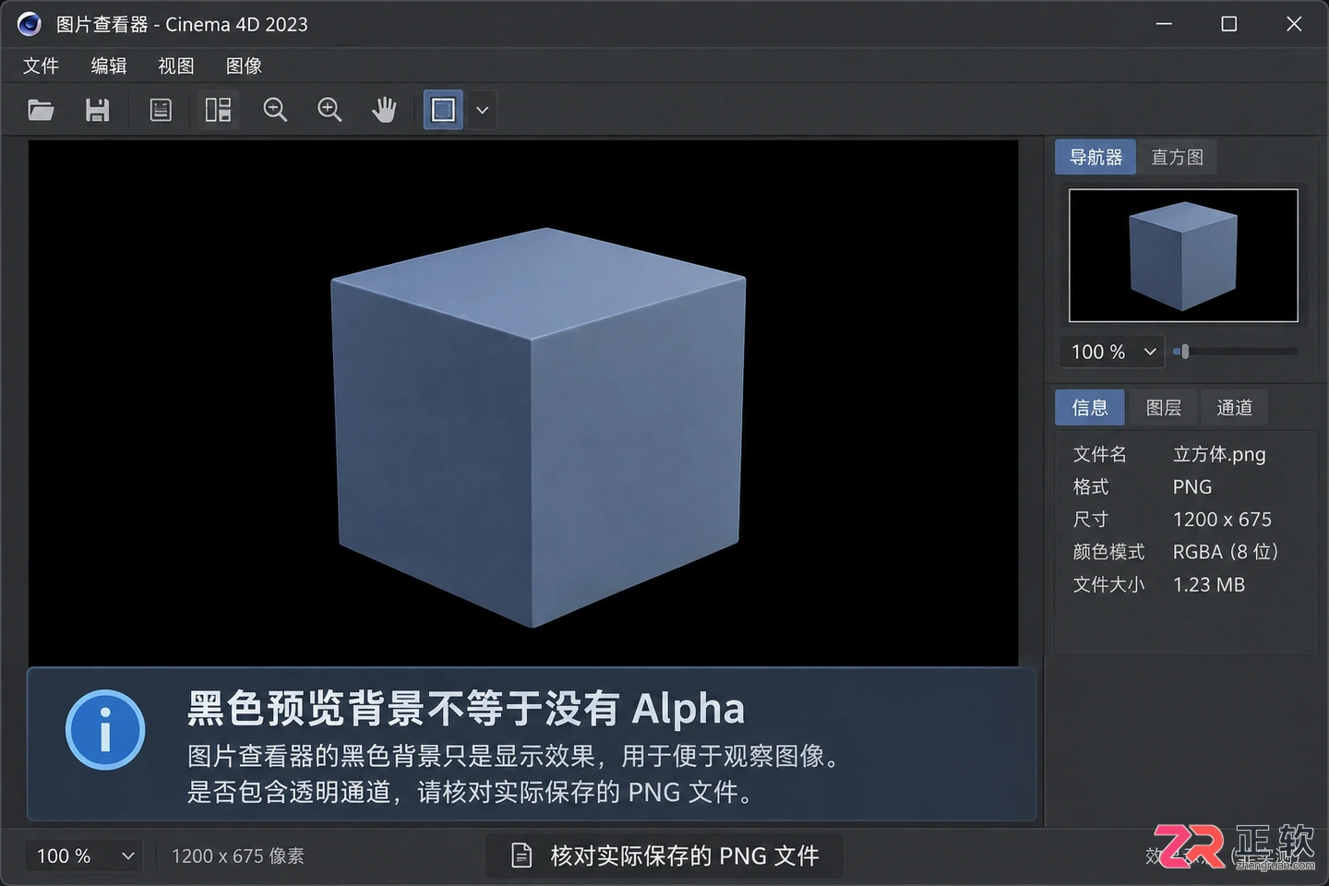Open the 编辑 menu
This screenshot has width=1329, height=886.
point(109,66)
